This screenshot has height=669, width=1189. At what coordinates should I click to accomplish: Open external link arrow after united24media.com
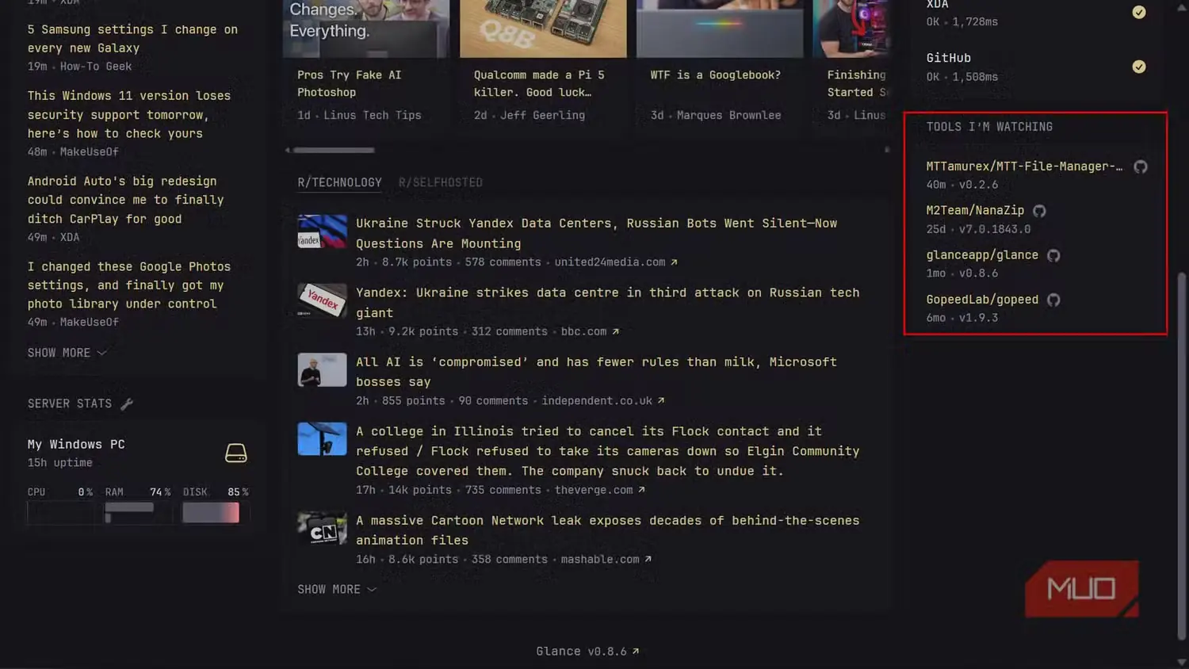[x=674, y=262]
